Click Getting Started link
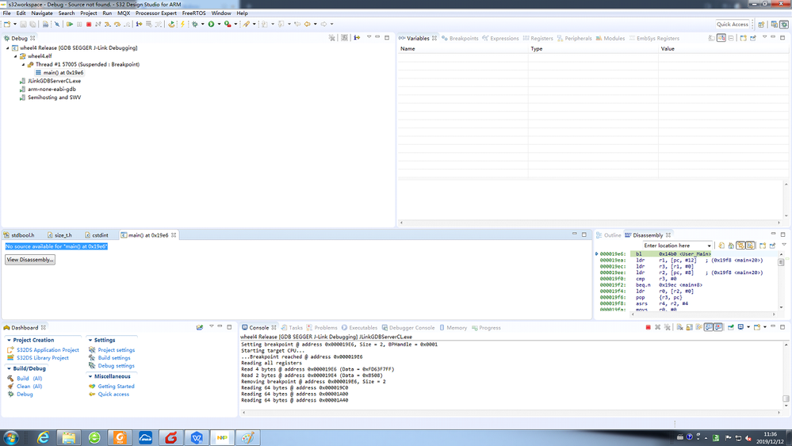The height and width of the screenshot is (446, 792). coord(117,387)
